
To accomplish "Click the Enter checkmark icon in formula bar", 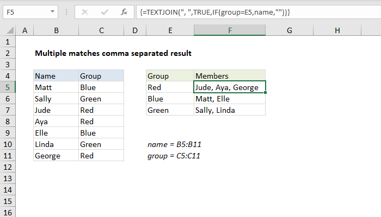I will 104,11.
